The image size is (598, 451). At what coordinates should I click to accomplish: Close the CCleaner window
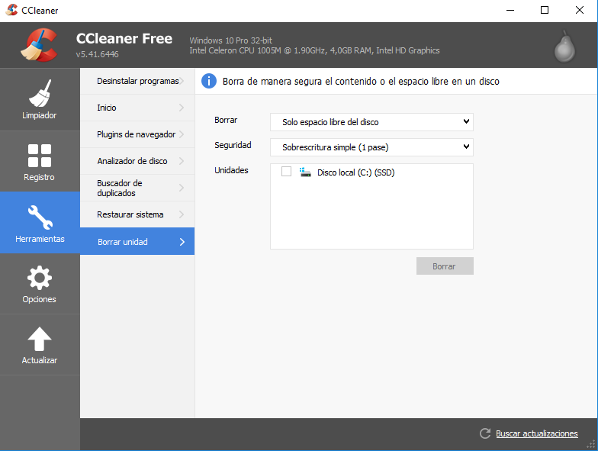click(x=580, y=11)
